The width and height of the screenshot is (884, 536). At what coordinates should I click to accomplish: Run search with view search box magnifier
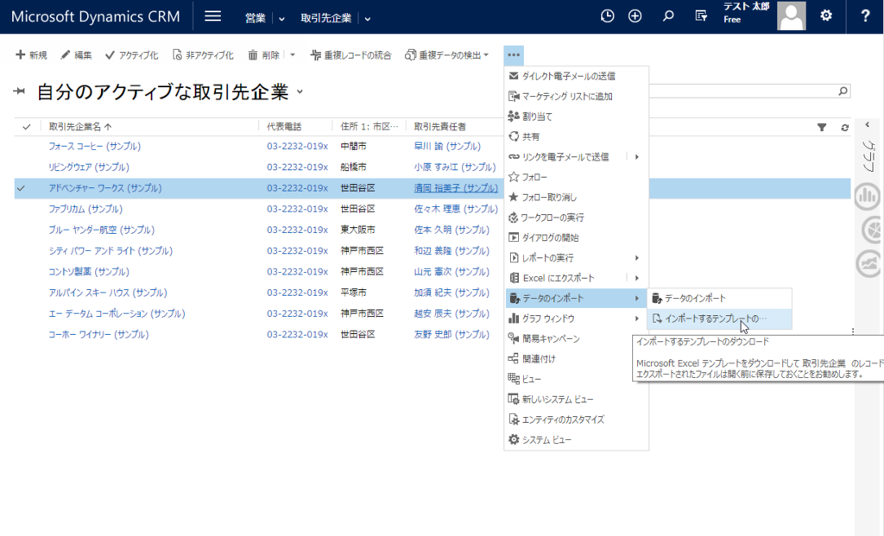point(843,91)
